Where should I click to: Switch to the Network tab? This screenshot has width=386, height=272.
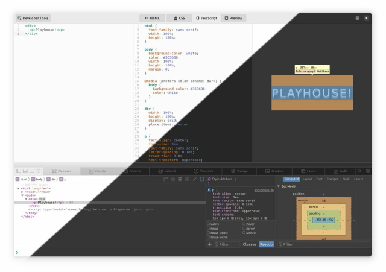pos(167,171)
